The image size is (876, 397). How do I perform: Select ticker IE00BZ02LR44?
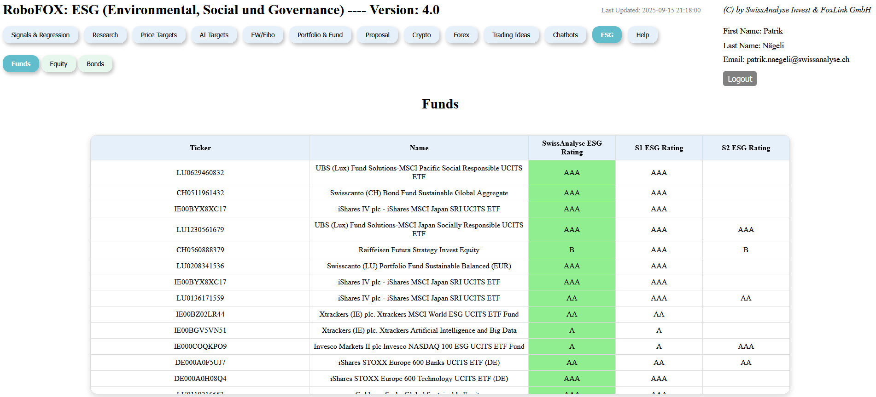tap(200, 314)
